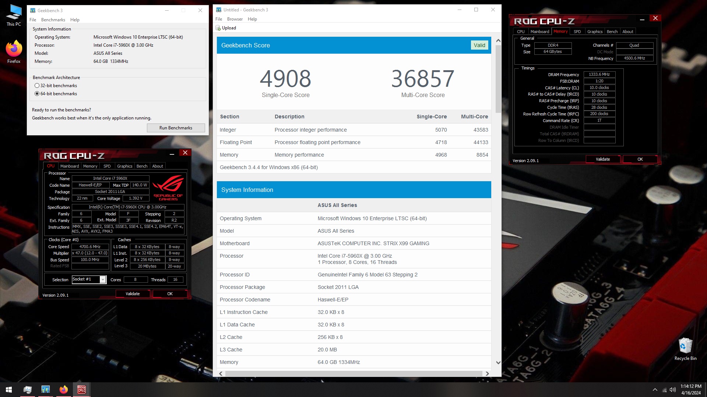Click scroll left arrow in results window
The height and width of the screenshot is (397, 707).
coord(221,373)
